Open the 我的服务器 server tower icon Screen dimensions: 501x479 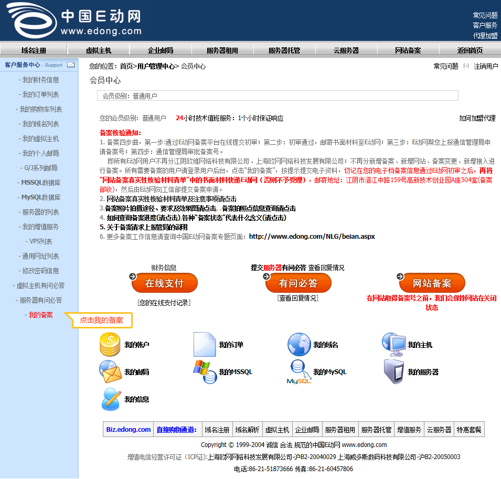click(394, 371)
